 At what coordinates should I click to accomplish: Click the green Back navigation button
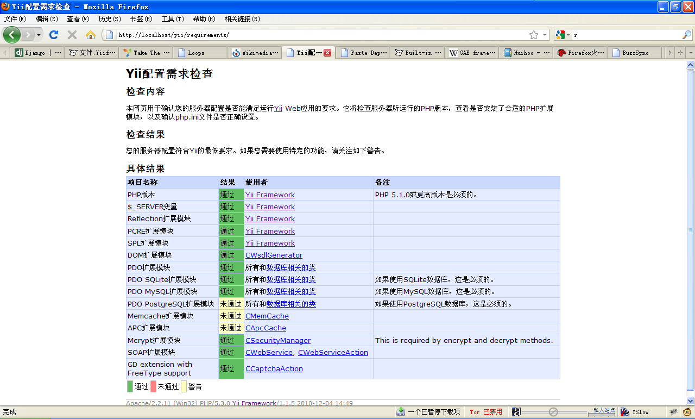coord(12,35)
